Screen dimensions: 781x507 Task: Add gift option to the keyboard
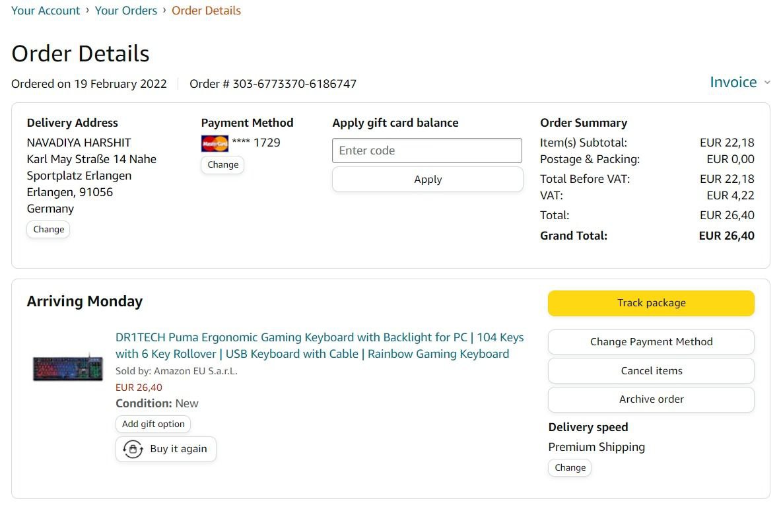pos(153,424)
